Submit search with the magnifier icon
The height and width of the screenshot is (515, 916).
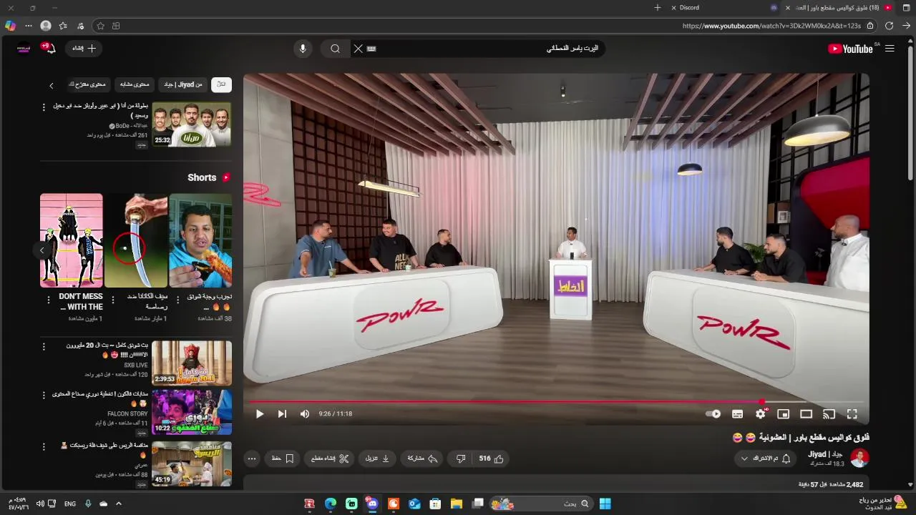(335, 49)
